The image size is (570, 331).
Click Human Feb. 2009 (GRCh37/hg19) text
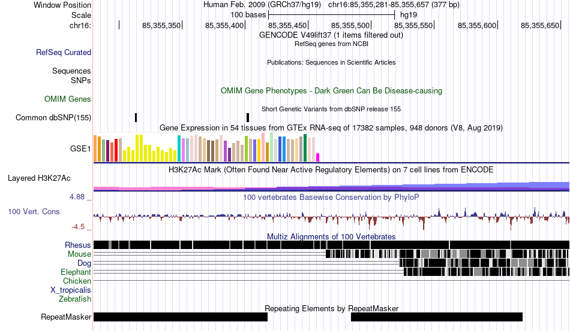pyautogui.click(x=262, y=5)
